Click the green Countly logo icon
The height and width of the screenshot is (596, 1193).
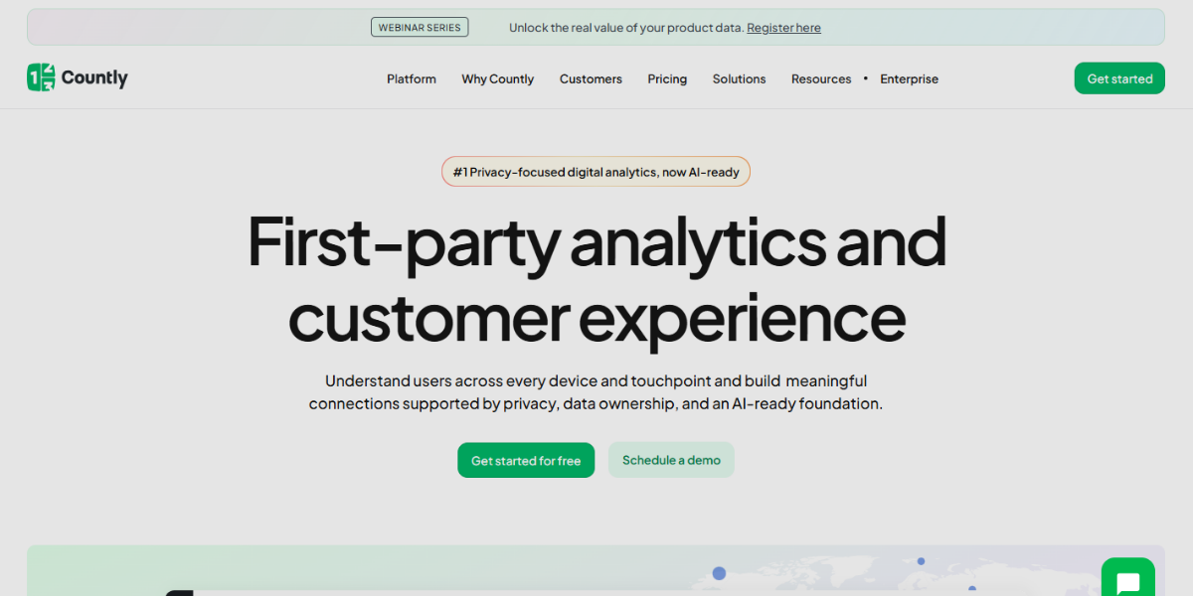[x=41, y=77]
